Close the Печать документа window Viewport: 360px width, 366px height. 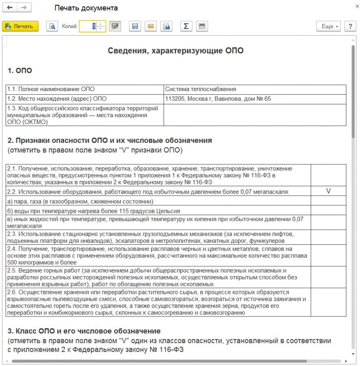[357, 6]
